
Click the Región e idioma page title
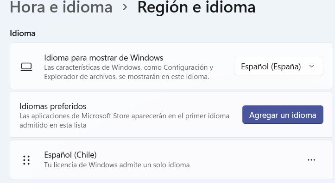click(x=196, y=7)
